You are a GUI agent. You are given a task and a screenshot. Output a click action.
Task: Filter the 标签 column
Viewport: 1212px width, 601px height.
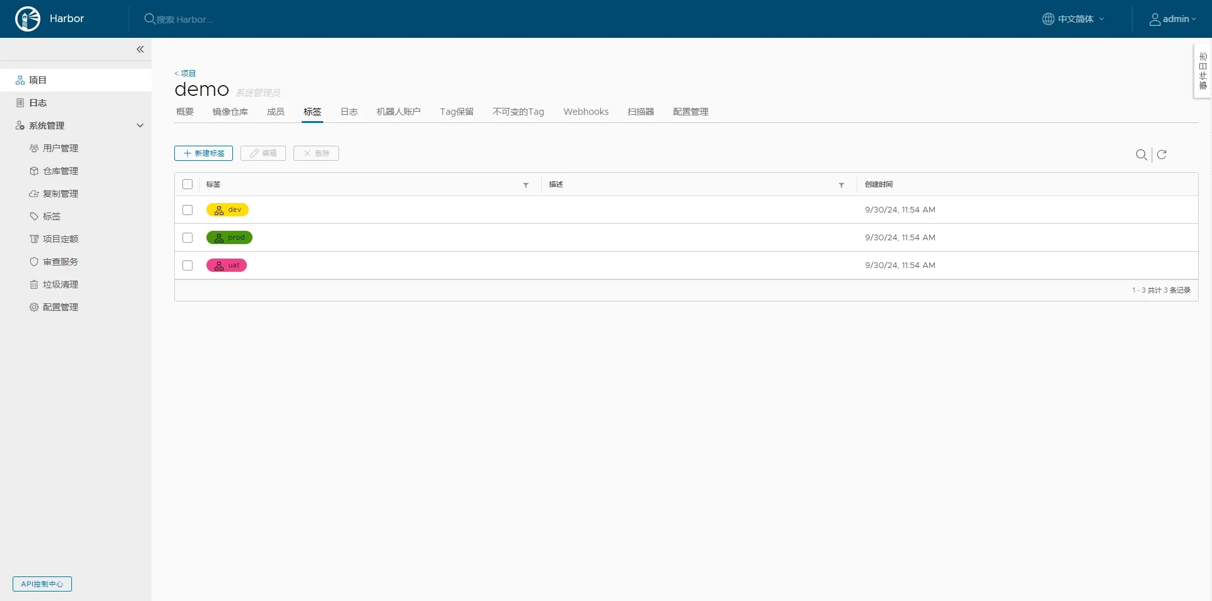[526, 185]
